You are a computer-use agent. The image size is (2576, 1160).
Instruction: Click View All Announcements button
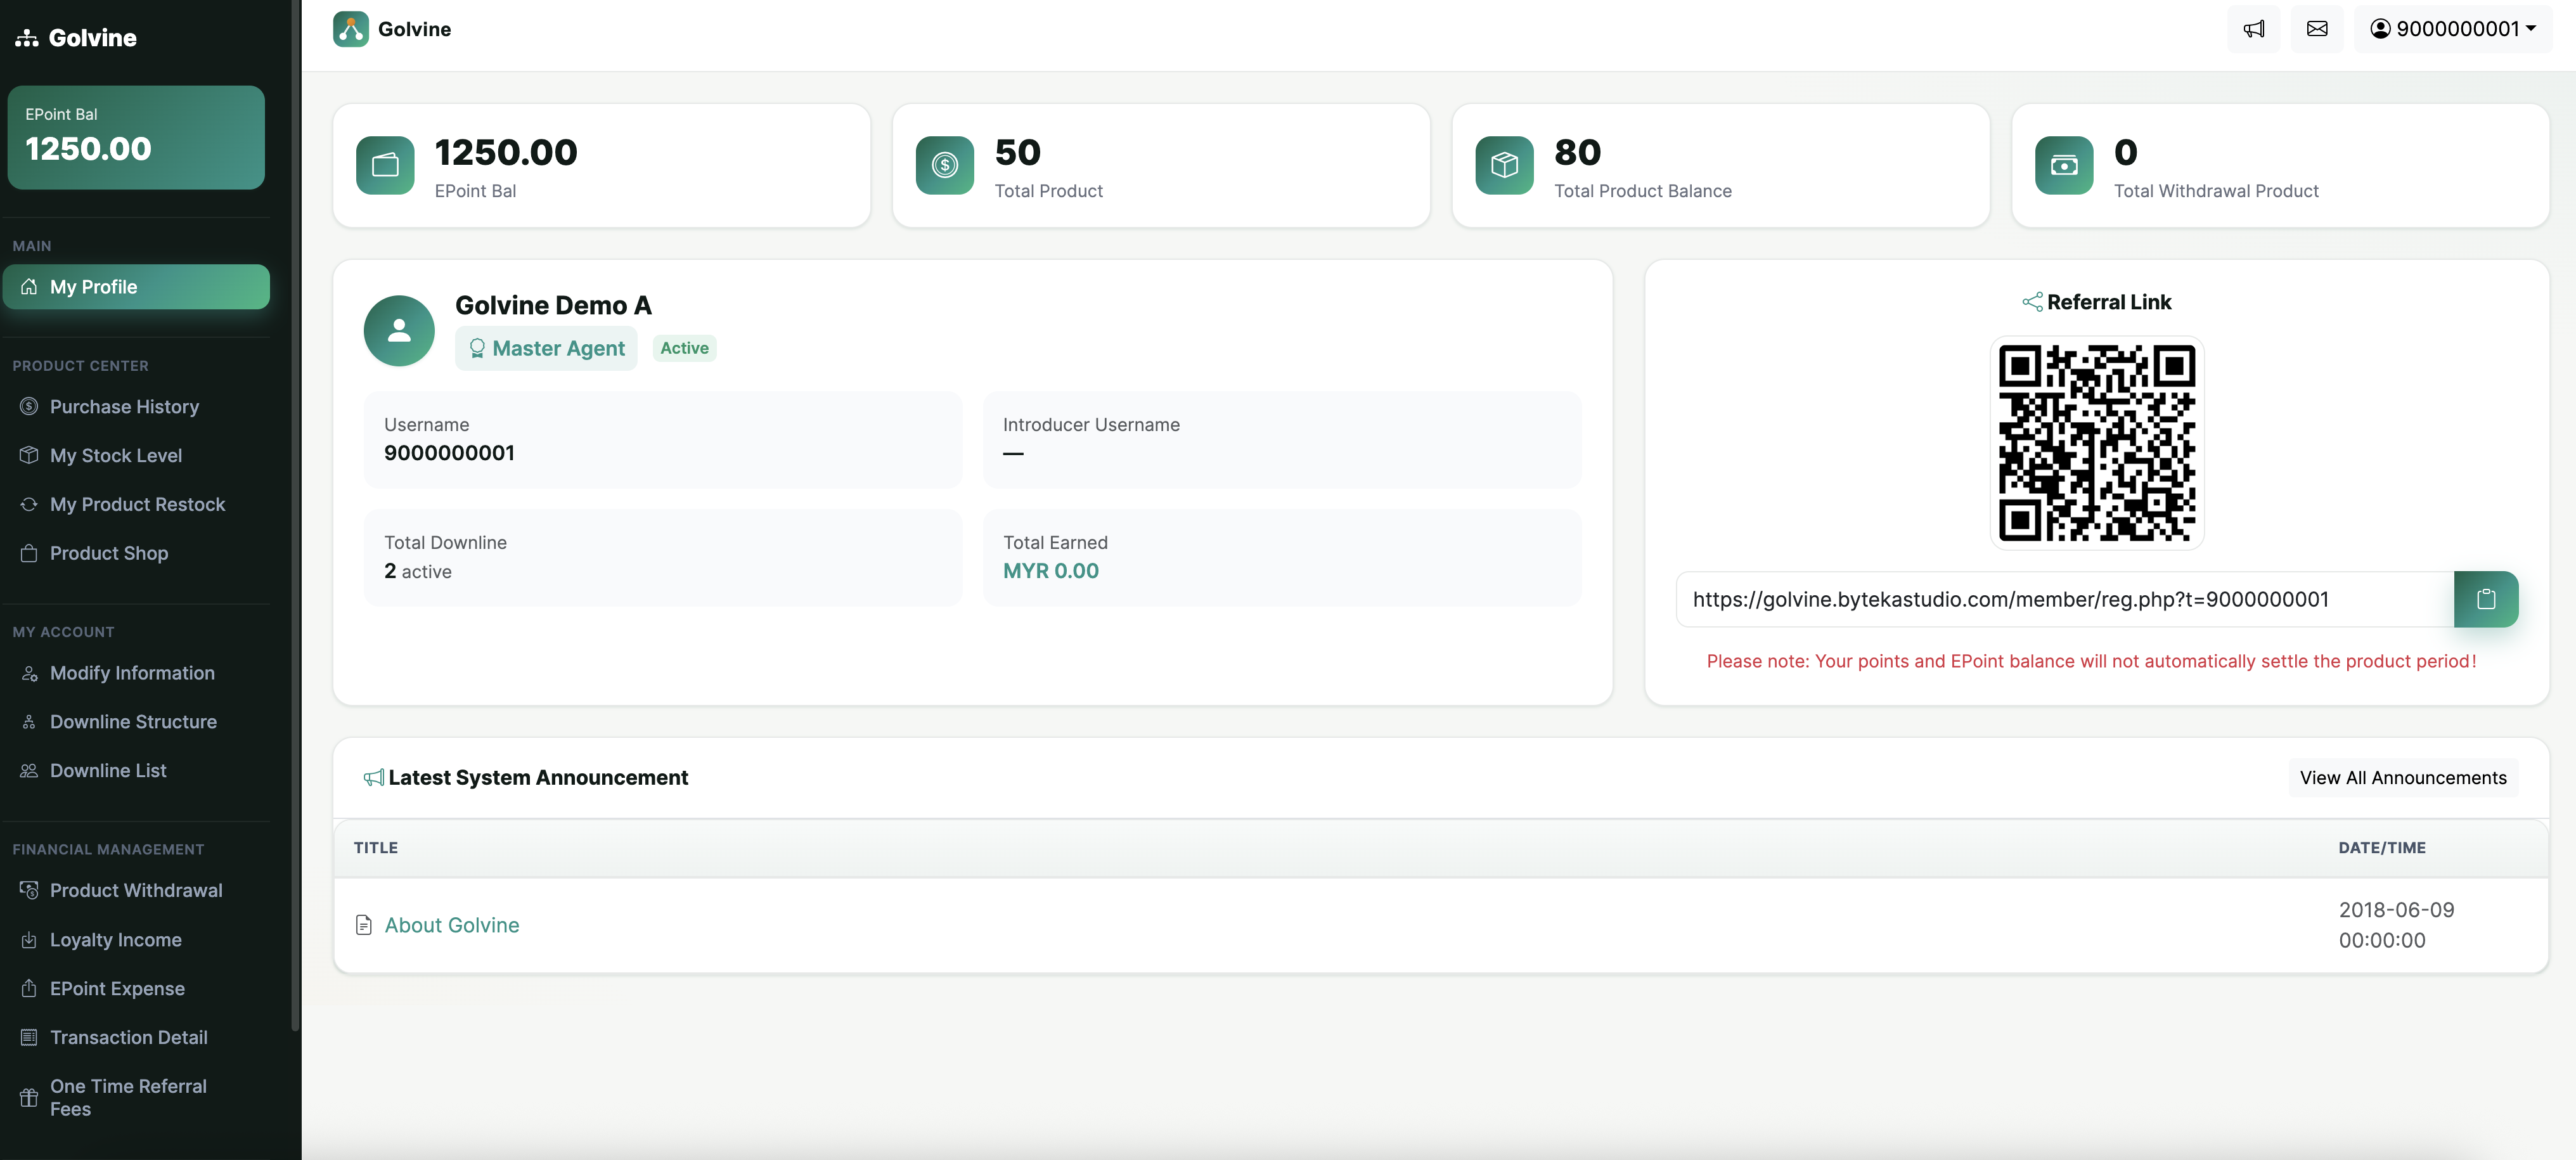pyautogui.click(x=2403, y=778)
